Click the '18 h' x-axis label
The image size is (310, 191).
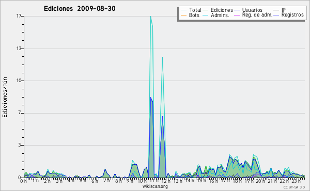[237, 181]
